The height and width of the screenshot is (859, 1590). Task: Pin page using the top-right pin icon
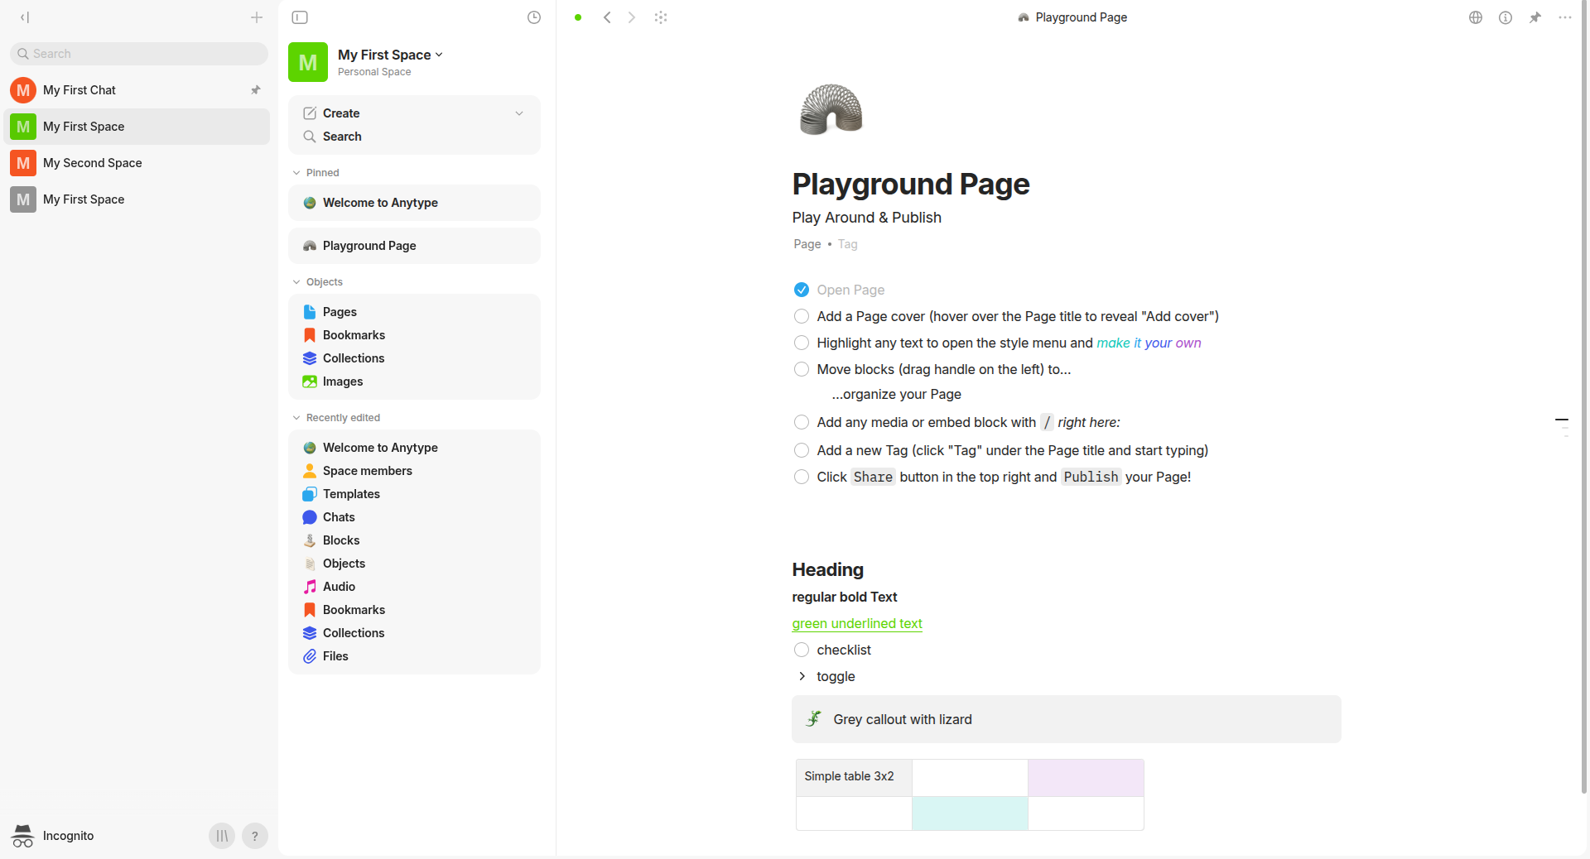coord(1535,17)
